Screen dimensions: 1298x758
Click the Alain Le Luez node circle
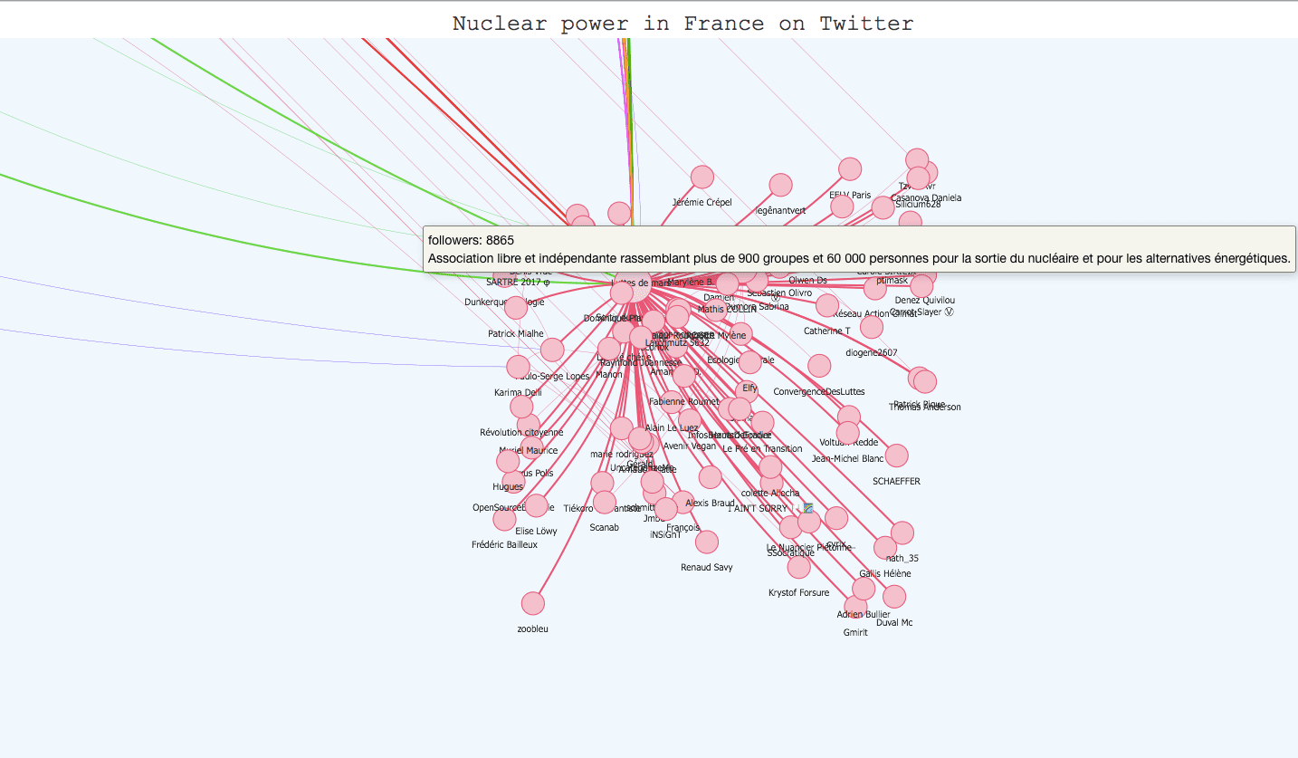[671, 402]
